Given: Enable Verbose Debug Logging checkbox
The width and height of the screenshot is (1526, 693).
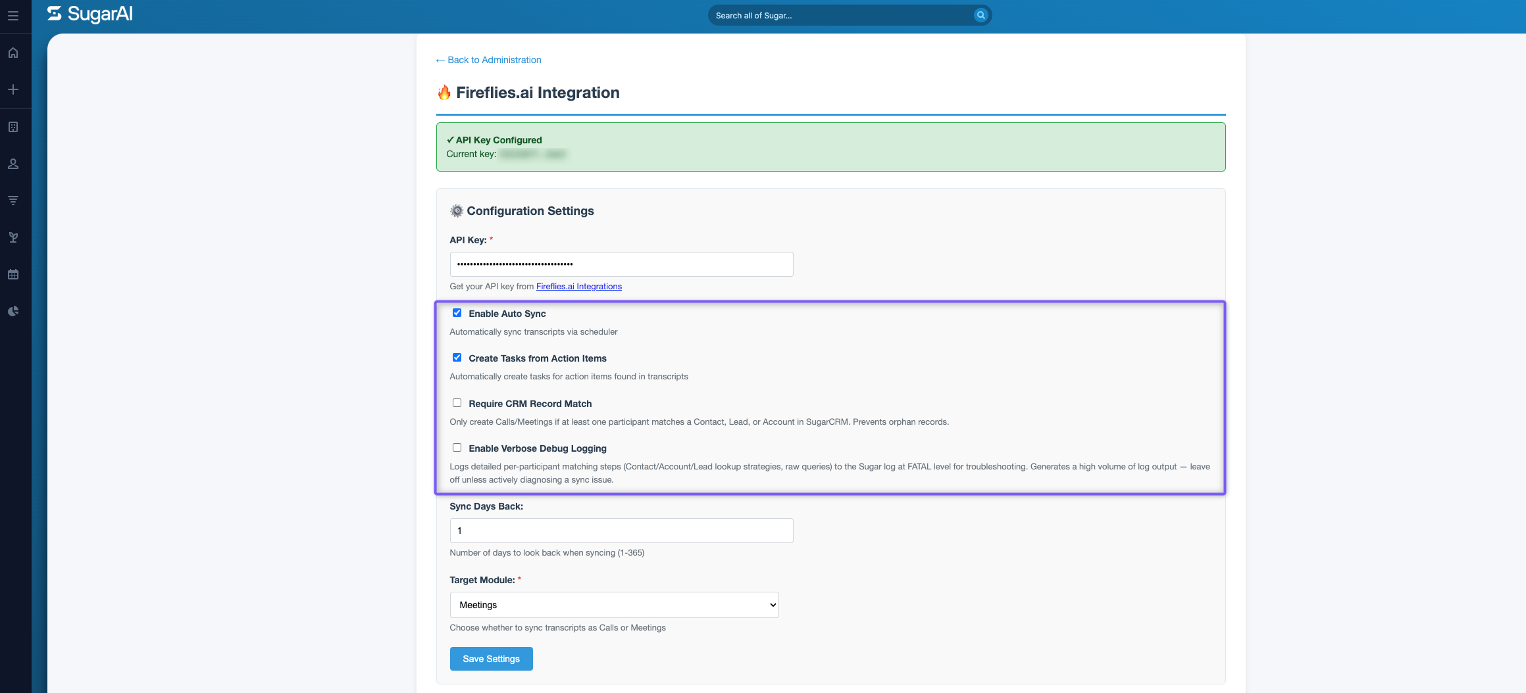Looking at the screenshot, I should coord(457,448).
